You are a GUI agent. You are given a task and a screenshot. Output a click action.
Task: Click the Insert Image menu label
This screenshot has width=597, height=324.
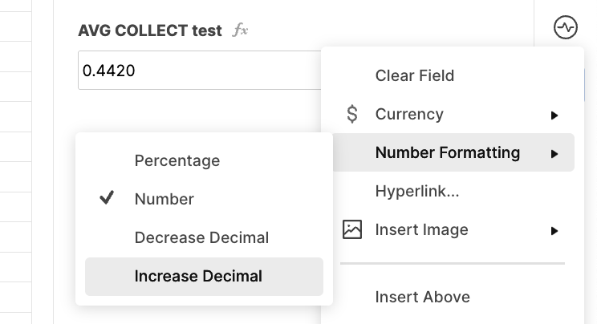pyautogui.click(x=421, y=229)
